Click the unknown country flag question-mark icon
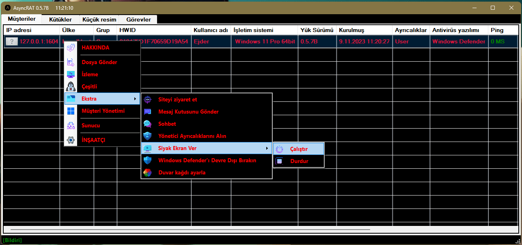Screen dimensions: 522x245 (x=12, y=41)
